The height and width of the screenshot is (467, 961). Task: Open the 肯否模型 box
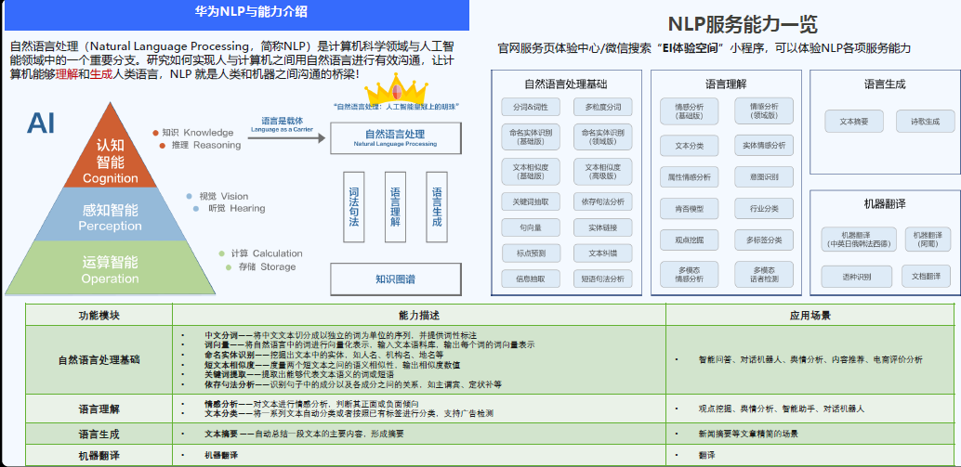click(690, 209)
